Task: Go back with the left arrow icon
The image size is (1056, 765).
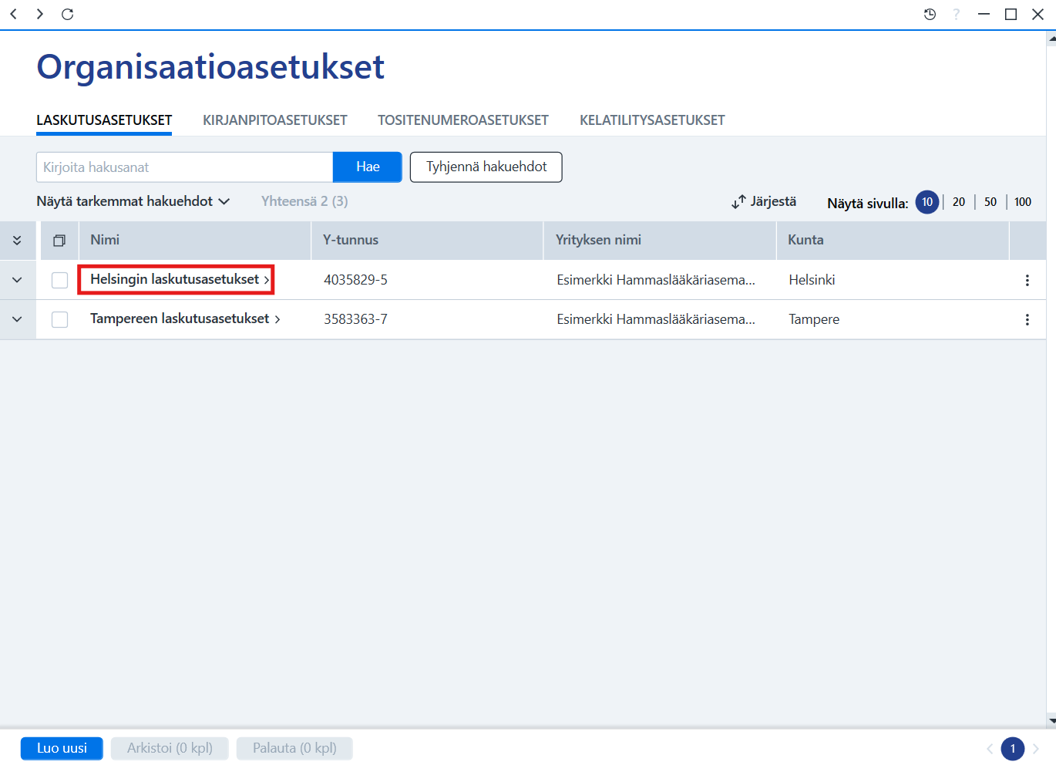Action: (x=14, y=14)
